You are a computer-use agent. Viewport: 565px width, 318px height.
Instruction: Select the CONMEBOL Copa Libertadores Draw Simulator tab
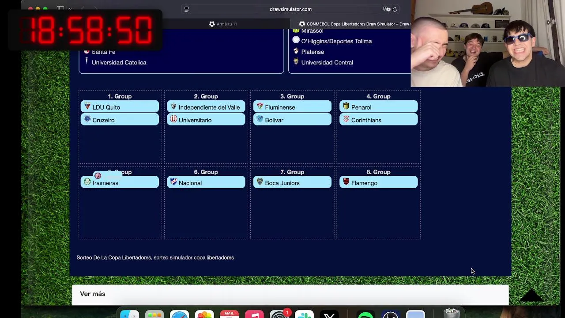point(354,24)
